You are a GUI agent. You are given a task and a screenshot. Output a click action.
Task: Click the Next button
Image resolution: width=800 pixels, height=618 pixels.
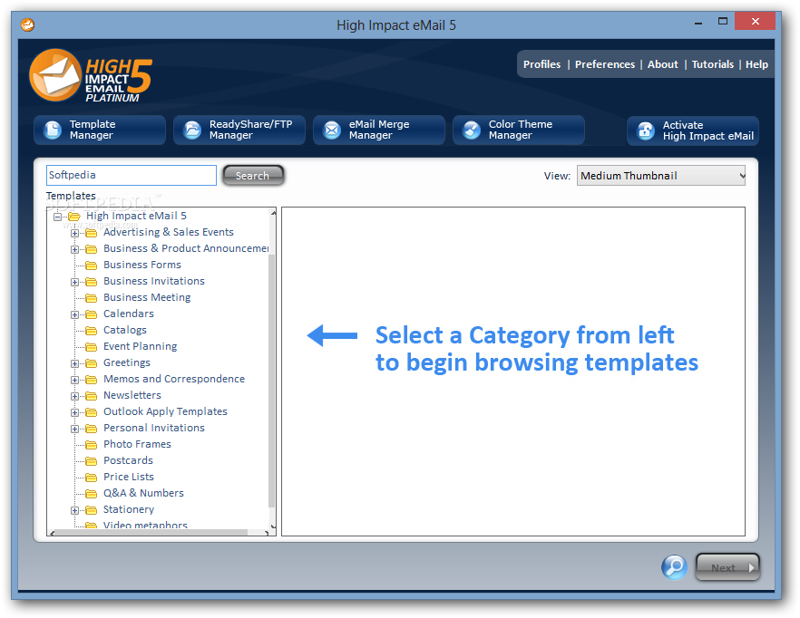[727, 567]
